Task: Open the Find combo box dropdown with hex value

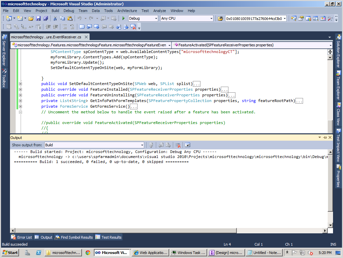Action: click(x=285, y=19)
